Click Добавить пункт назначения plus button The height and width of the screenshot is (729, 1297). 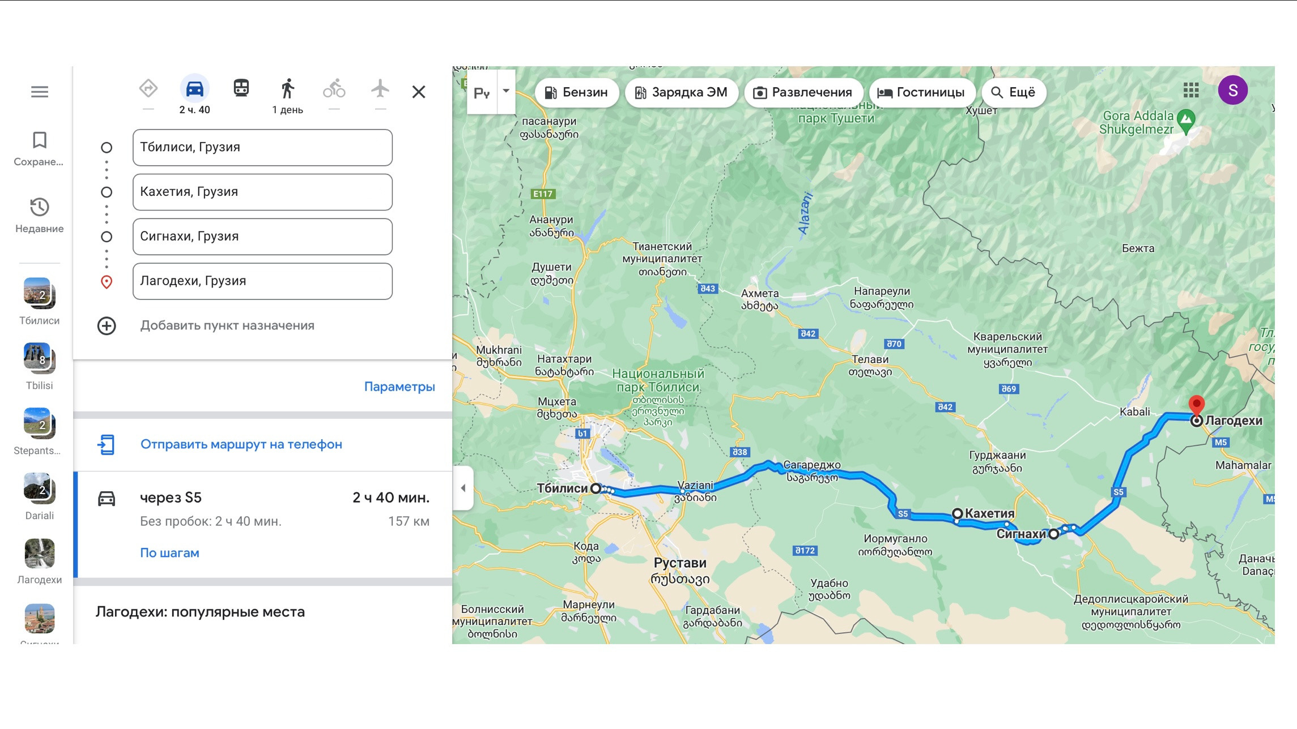[x=107, y=326]
